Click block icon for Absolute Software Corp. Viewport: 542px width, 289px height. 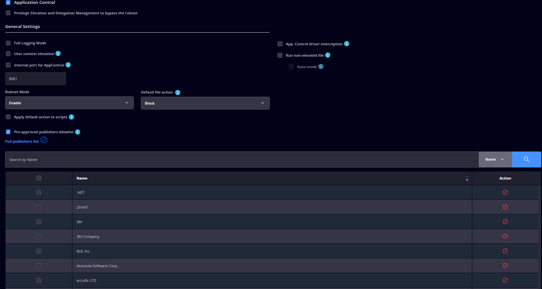tap(505, 266)
